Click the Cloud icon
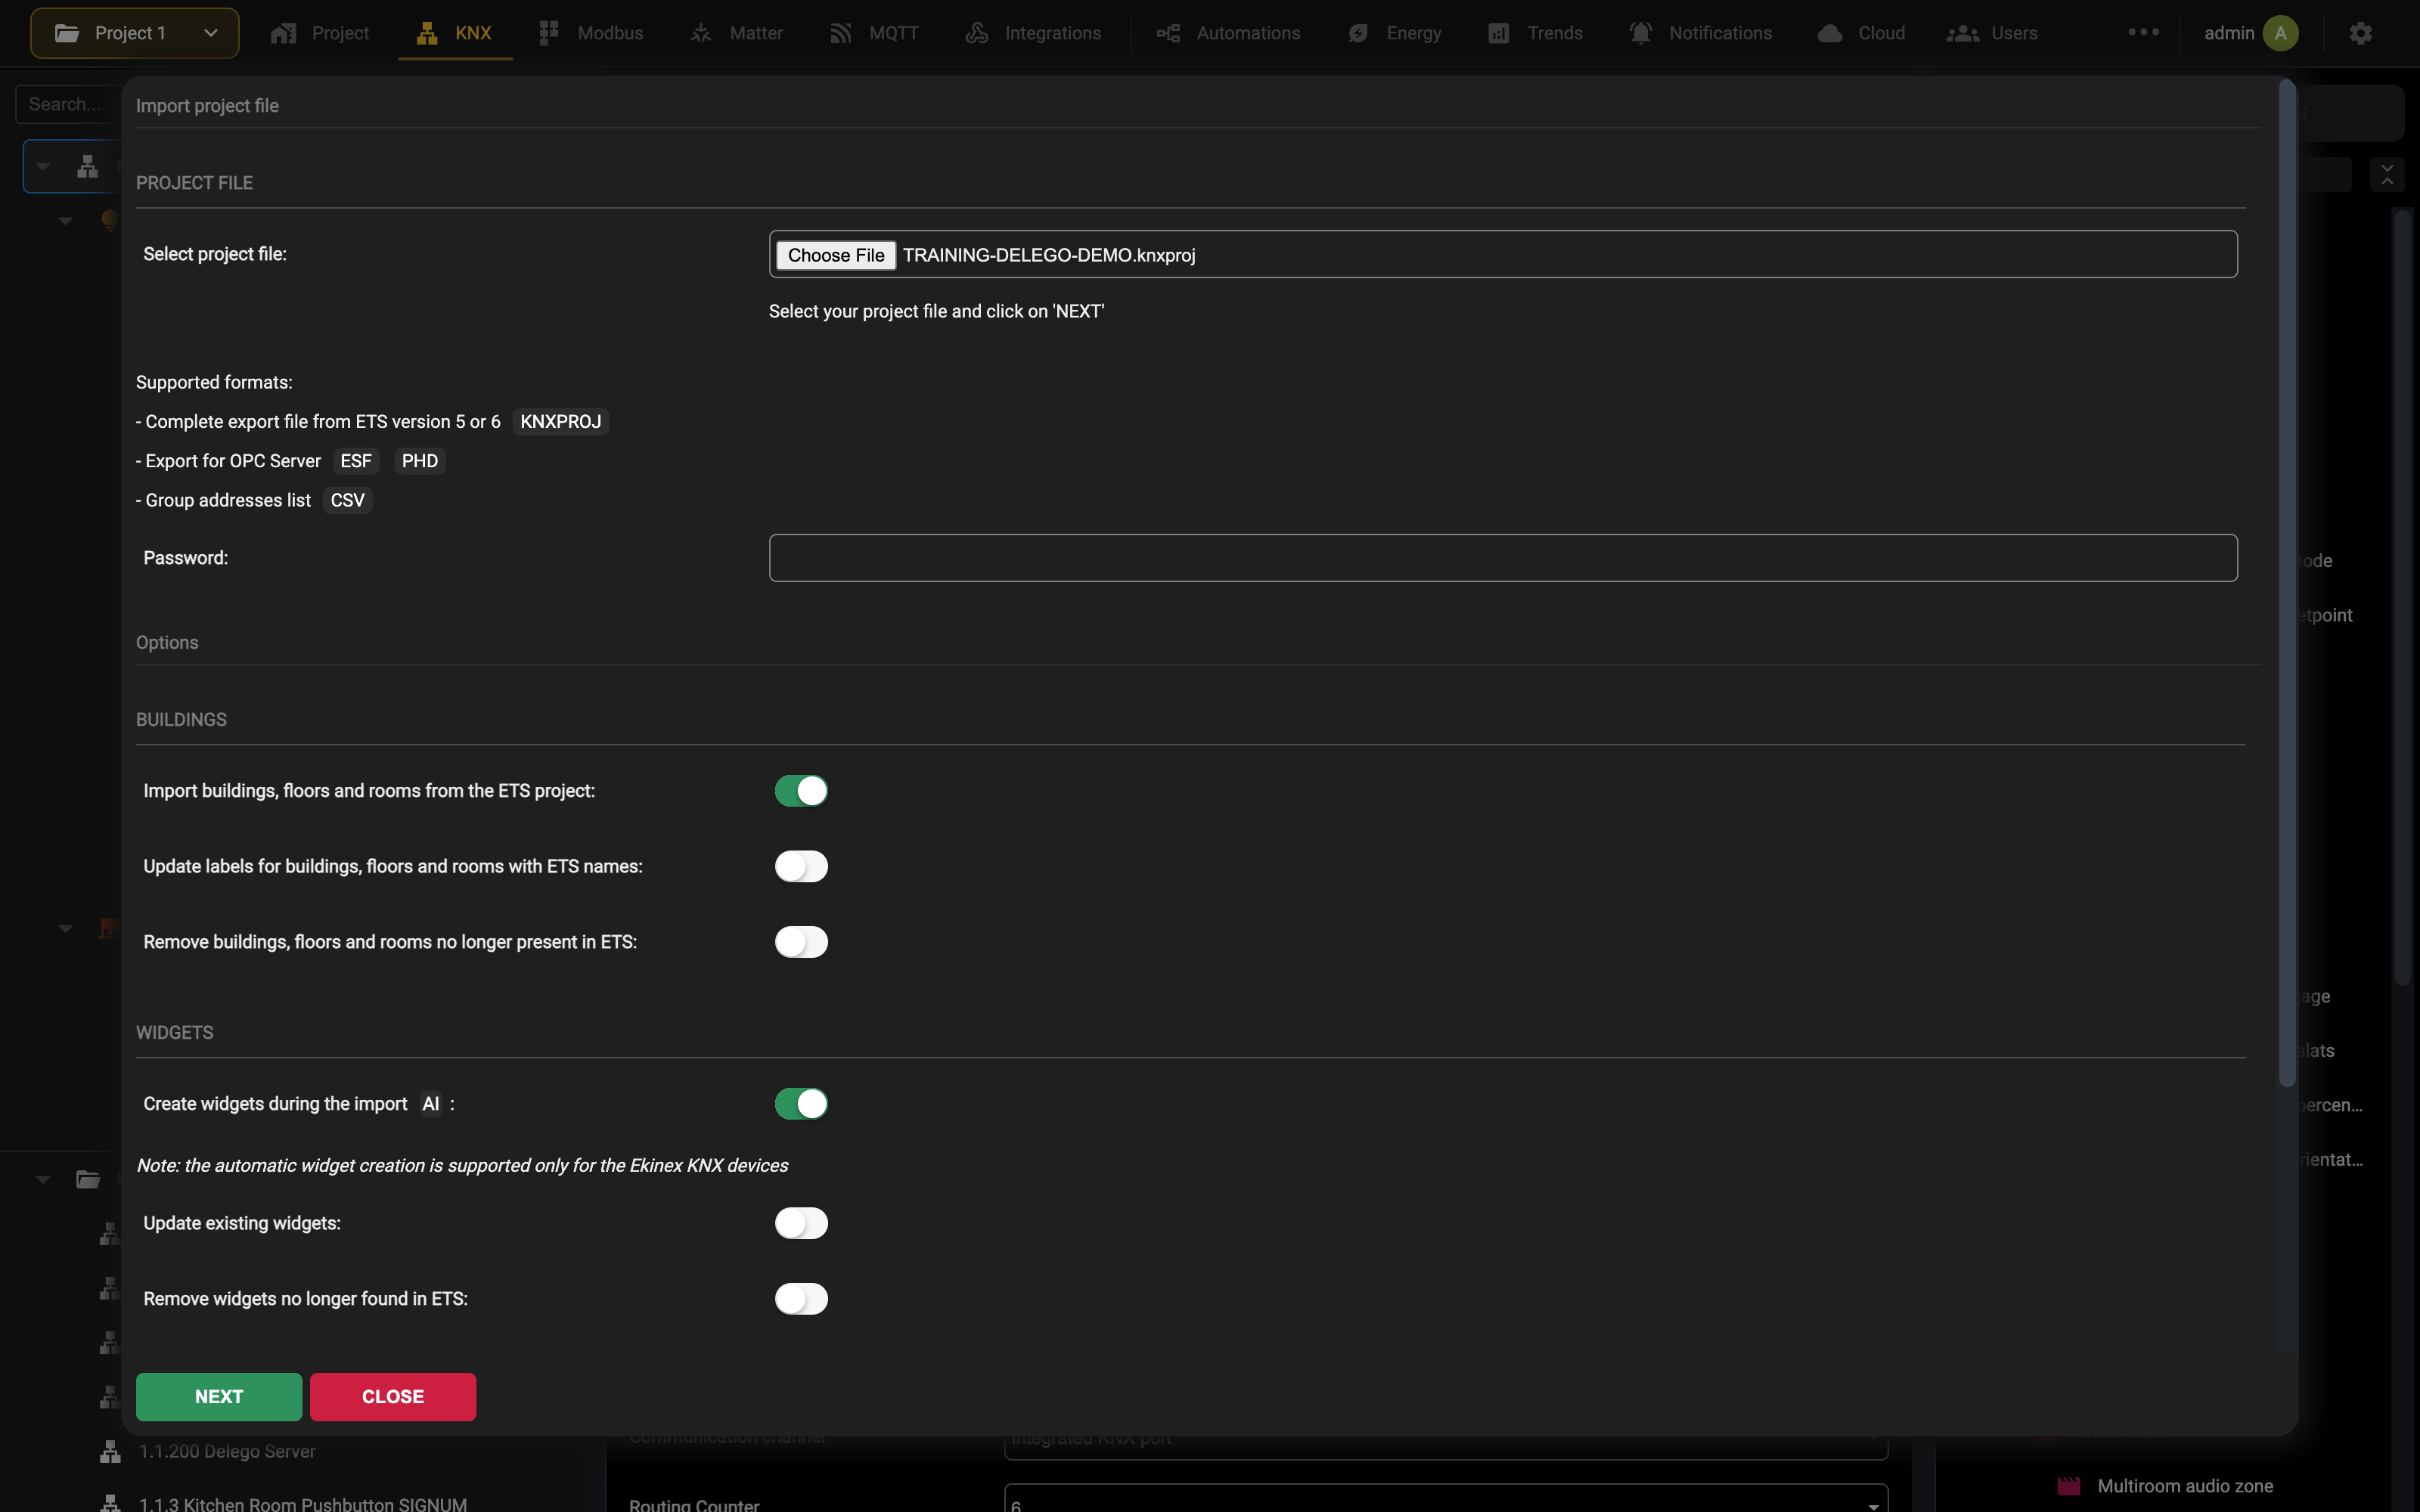 coord(1830,33)
